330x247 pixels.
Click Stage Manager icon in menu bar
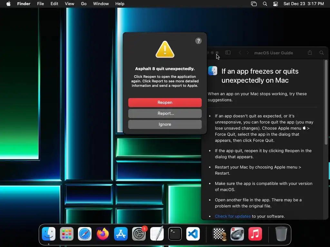254,4
